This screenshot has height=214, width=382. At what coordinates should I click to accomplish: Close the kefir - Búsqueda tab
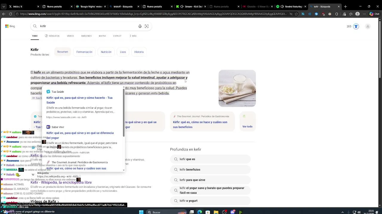338,7
